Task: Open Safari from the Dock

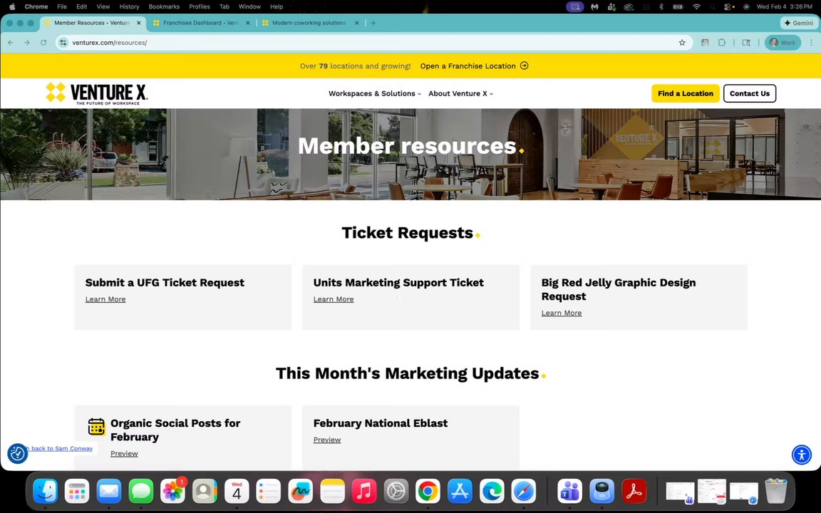Action: [x=524, y=492]
